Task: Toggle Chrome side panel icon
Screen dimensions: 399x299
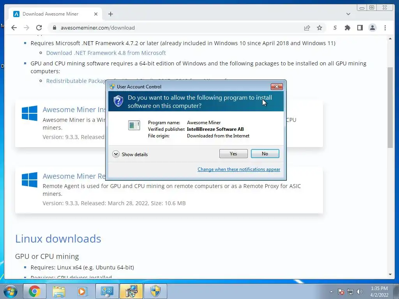Action: coord(360,28)
